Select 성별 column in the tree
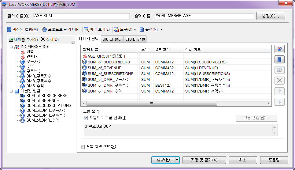Screen dimensions: 295x170 30,52
